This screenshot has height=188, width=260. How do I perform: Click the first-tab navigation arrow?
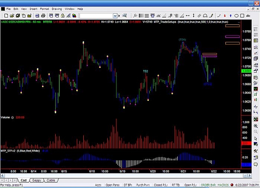point(2,180)
